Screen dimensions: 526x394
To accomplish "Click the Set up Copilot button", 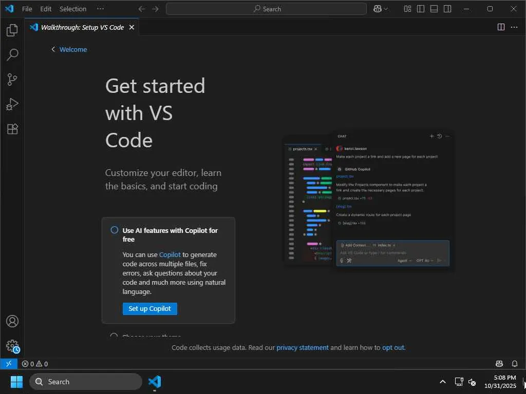I will coord(150,308).
